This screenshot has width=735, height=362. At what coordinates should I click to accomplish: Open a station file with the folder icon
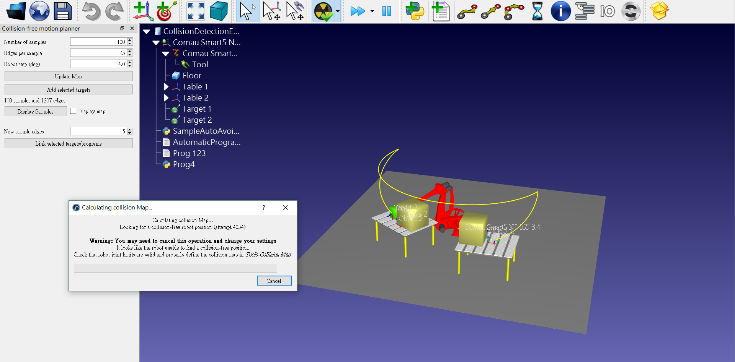pyautogui.click(x=16, y=11)
